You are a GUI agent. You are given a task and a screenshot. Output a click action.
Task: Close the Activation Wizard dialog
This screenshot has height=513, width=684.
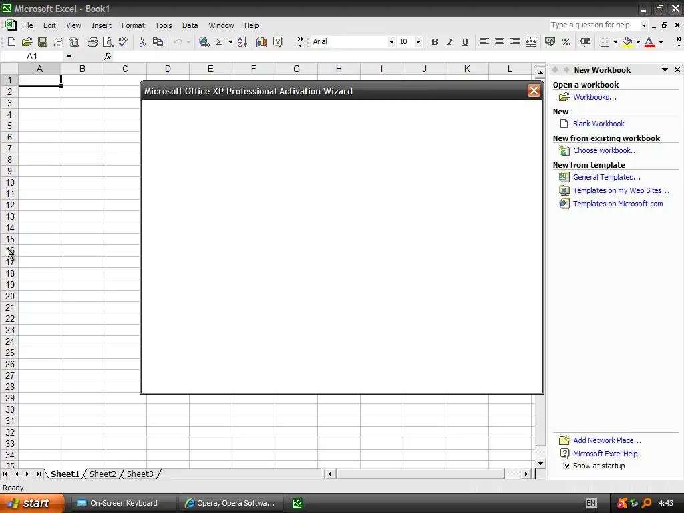click(x=534, y=91)
